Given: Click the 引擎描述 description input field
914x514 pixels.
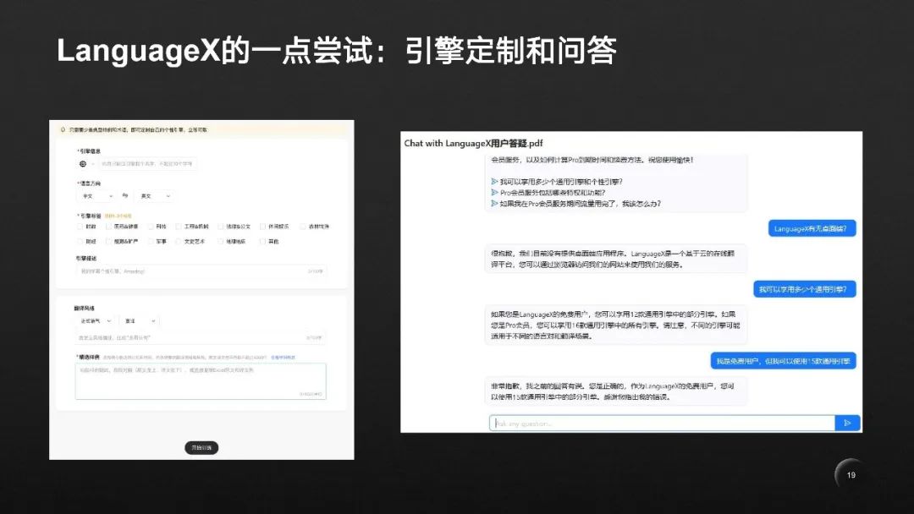Looking at the screenshot, I should coord(201,271).
